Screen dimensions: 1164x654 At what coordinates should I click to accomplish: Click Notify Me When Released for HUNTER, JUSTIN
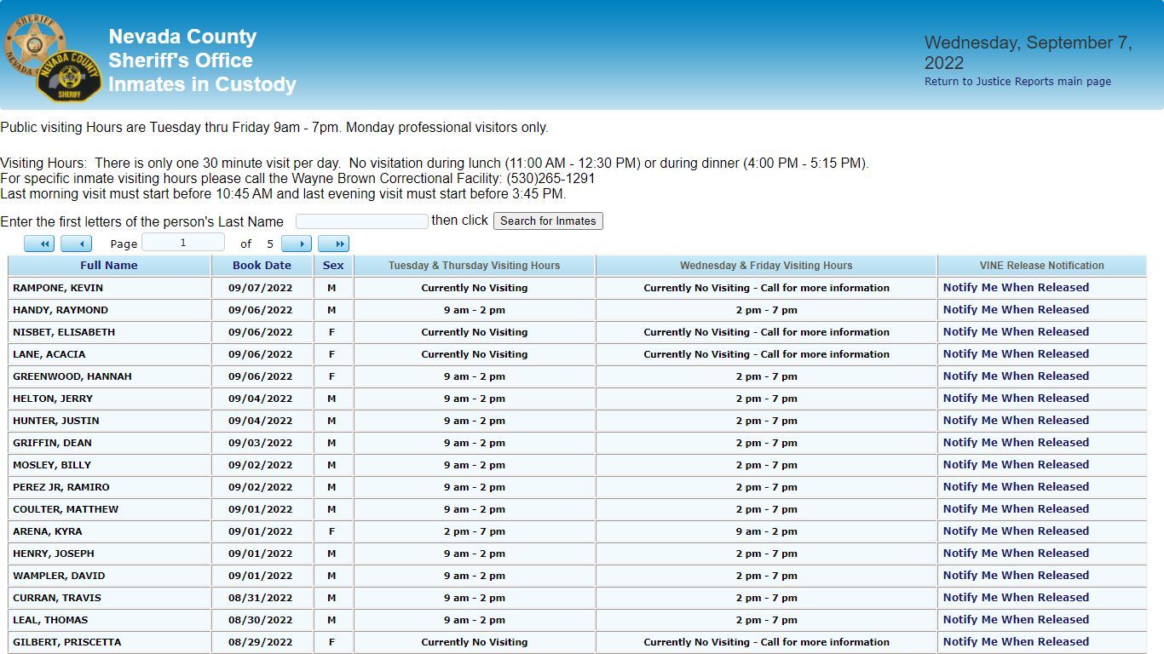click(1016, 421)
